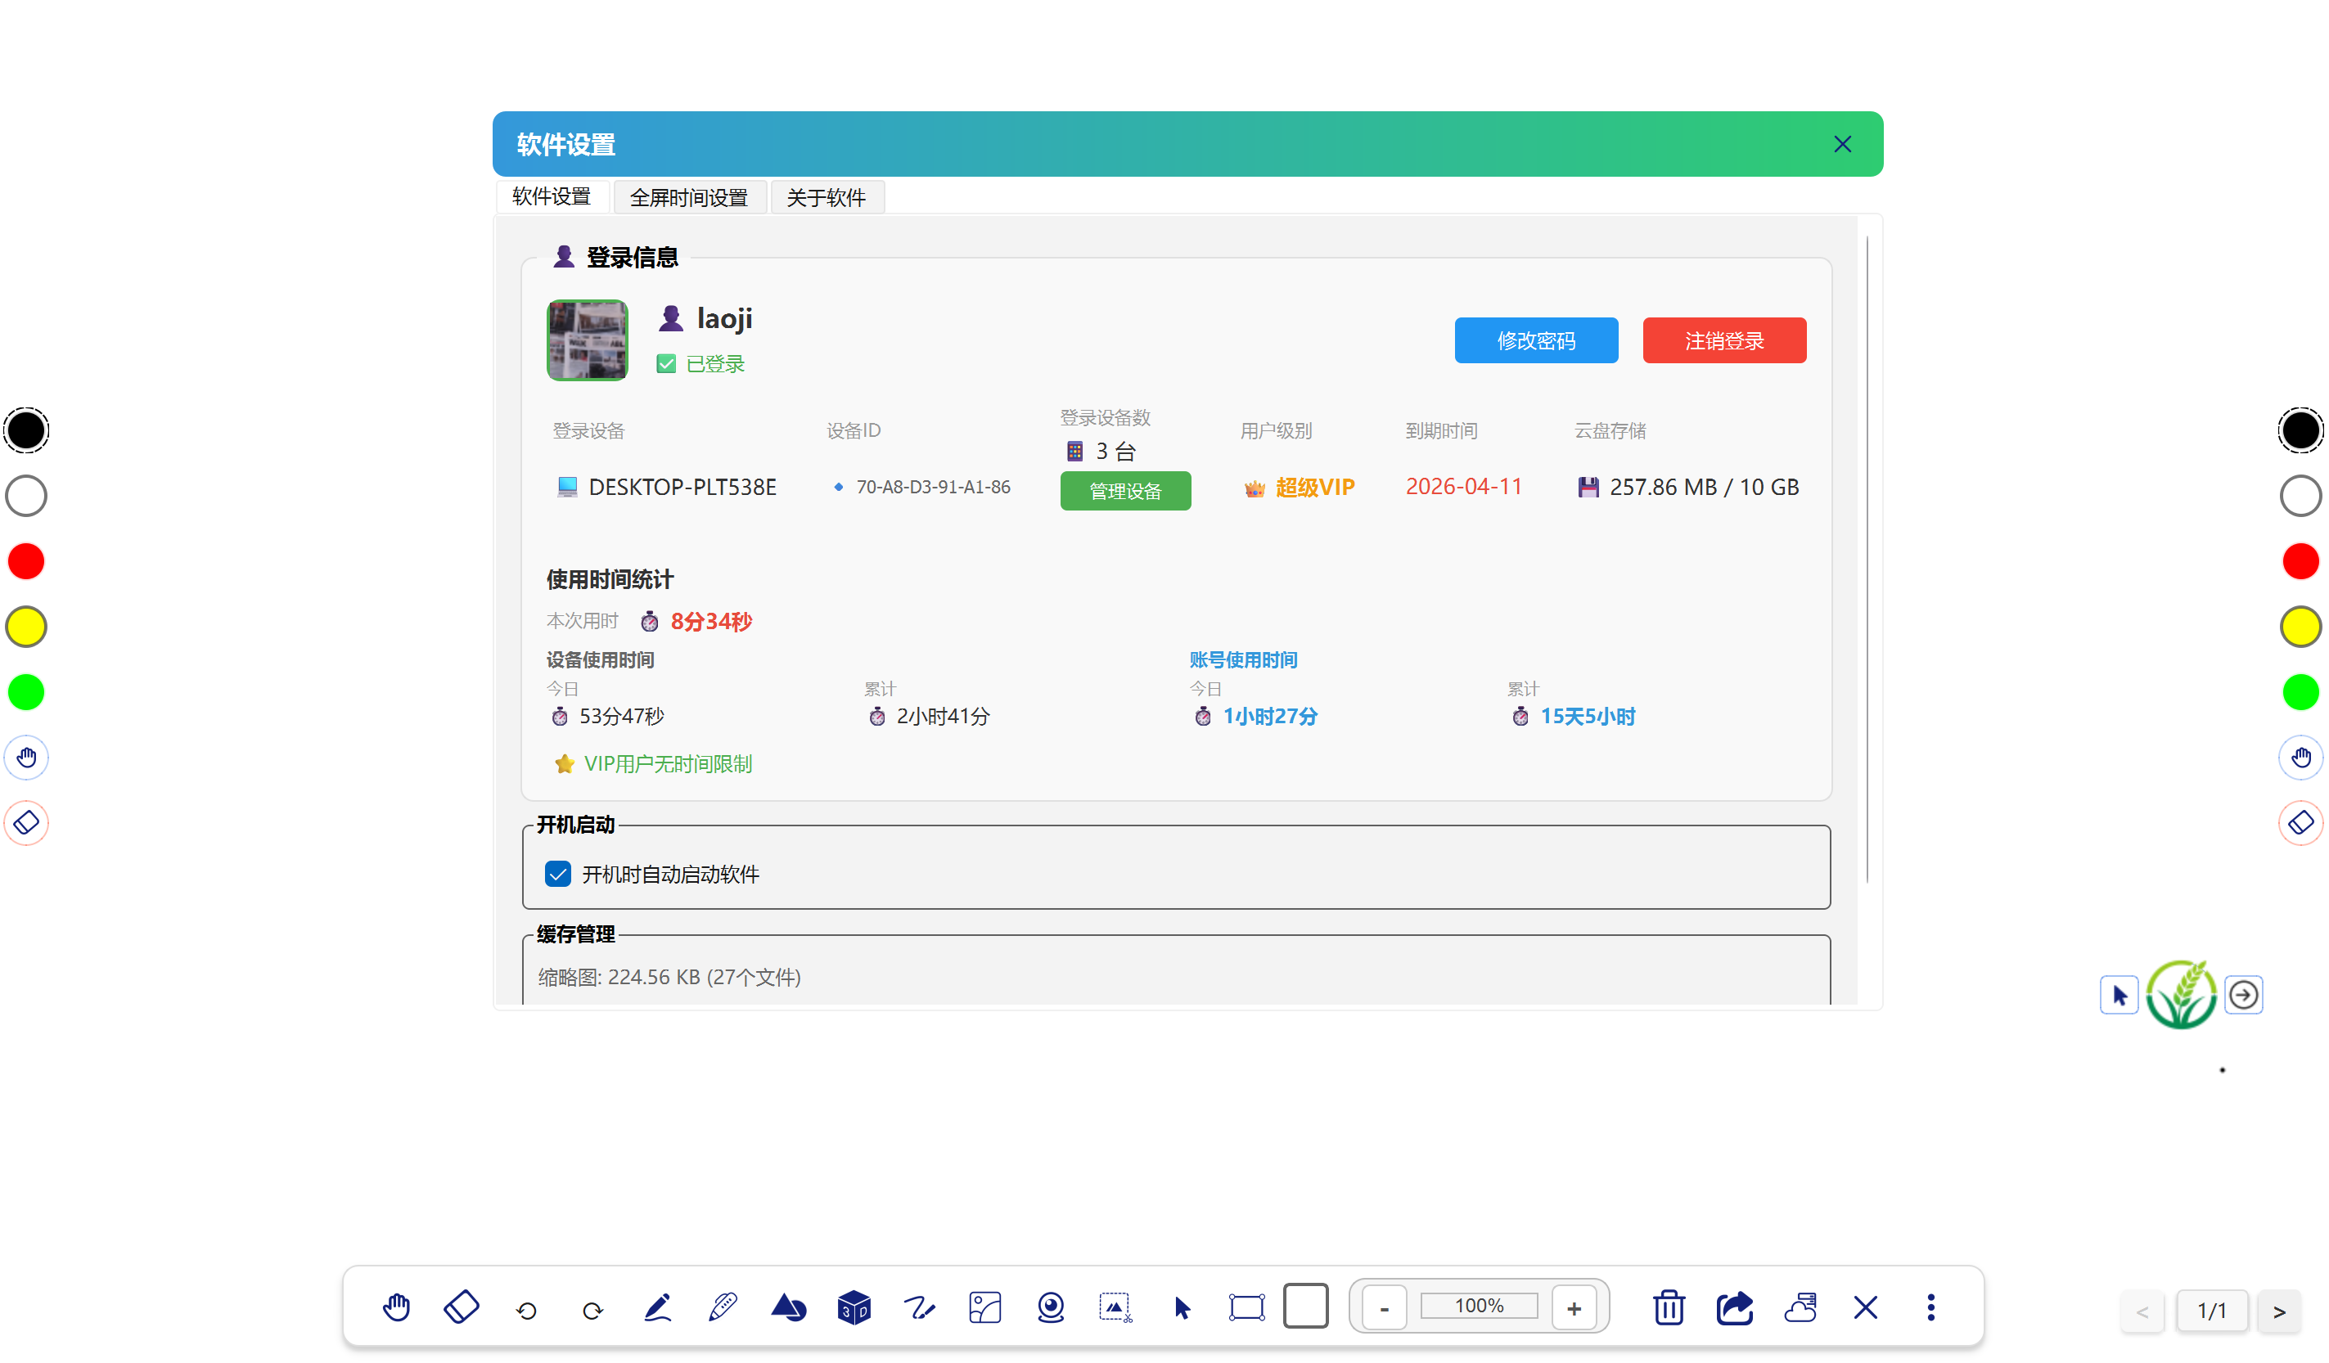Click the red 注销登录 button
This screenshot has height=1363, width=2329.
tap(1723, 340)
